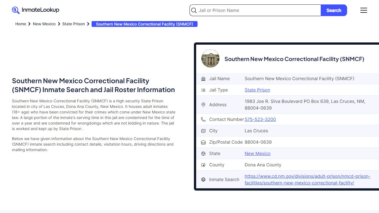Click the Zip/Postal Code envelope icon
This screenshot has height=213, width=379.
point(203,142)
